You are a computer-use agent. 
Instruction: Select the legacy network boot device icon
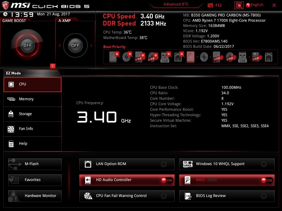pos(269,57)
